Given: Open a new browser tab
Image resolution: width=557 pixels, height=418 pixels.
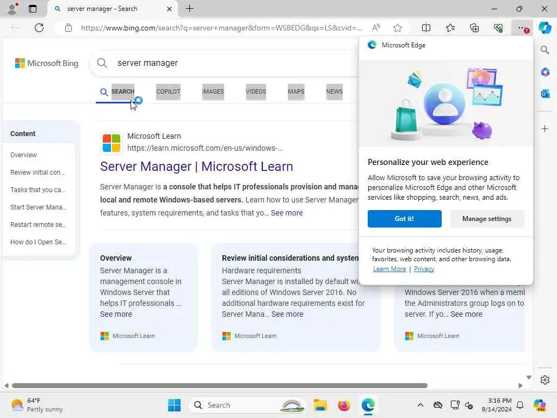Looking at the screenshot, I should tap(190, 9).
